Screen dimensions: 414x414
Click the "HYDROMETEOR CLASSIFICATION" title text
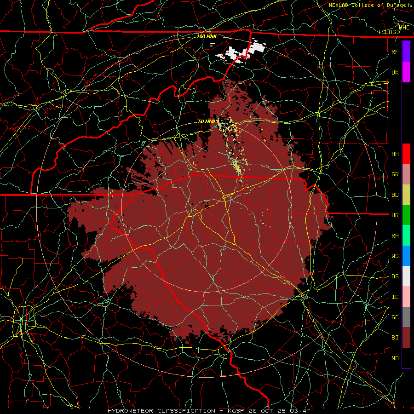(161, 411)
